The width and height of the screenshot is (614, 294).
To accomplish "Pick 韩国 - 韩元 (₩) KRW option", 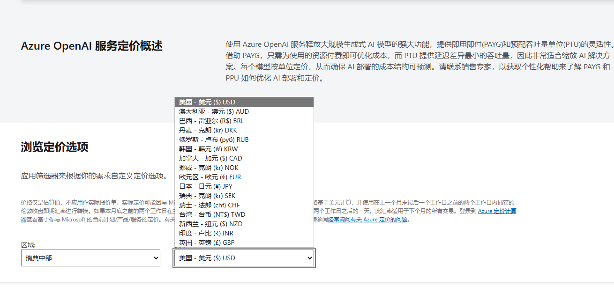I will click(244, 149).
